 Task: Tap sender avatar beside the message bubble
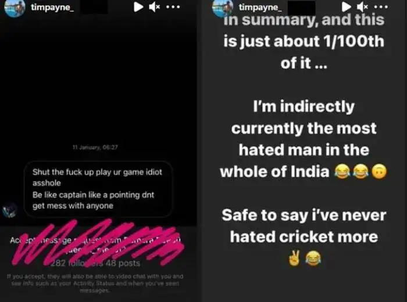pyautogui.click(x=10, y=211)
